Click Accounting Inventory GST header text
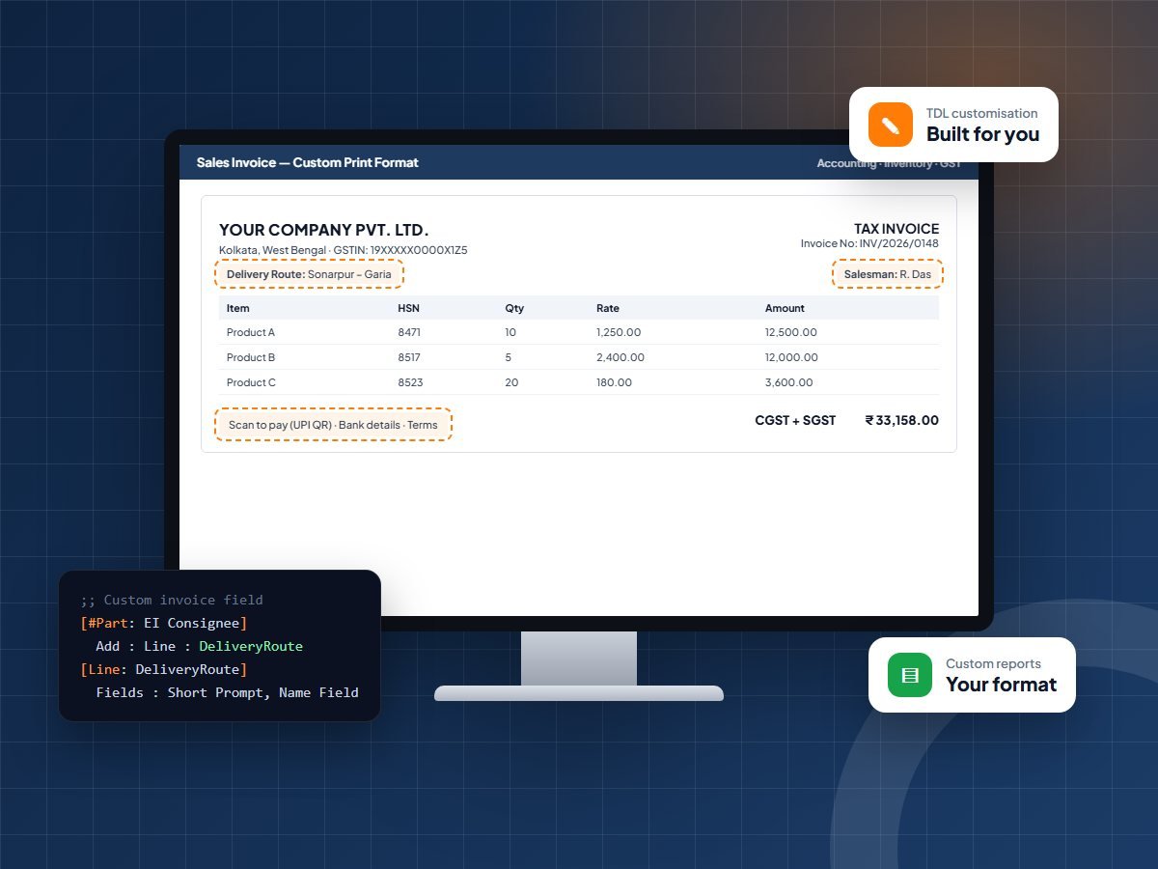 [x=889, y=163]
